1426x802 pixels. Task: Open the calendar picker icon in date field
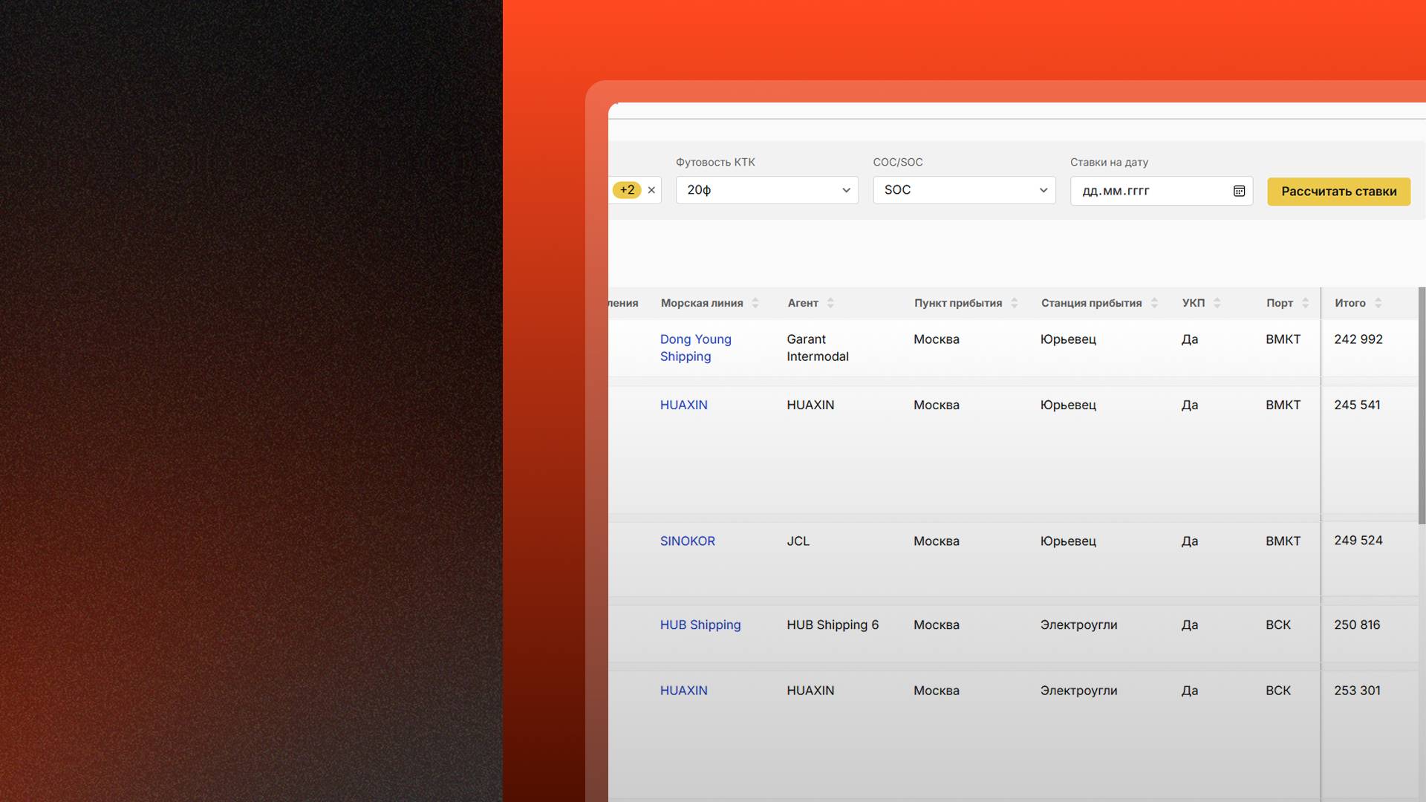pos(1239,191)
